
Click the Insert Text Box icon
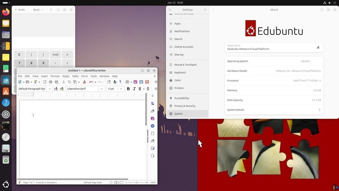[147, 82]
